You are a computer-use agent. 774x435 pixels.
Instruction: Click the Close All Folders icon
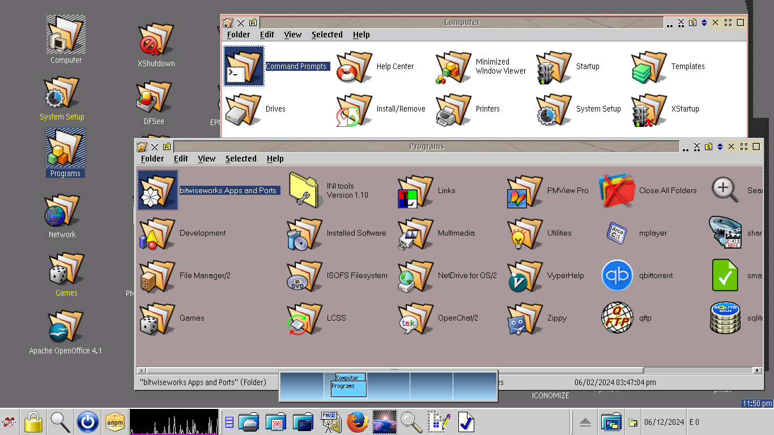pyautogui.click(x=617, y=190)
